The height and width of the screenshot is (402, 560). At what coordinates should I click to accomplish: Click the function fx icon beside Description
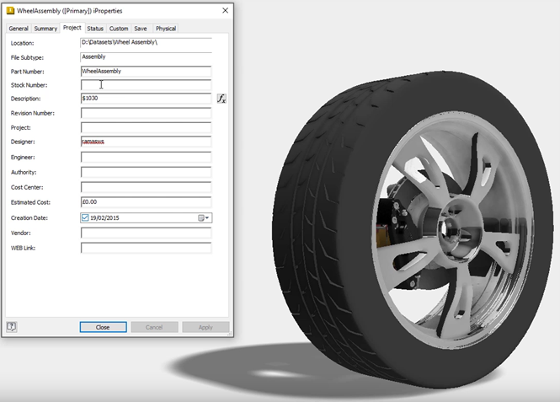(221, 99)
